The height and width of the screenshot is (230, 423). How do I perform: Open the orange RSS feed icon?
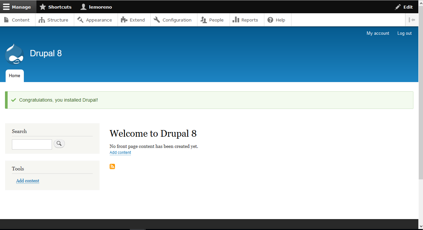112,166
